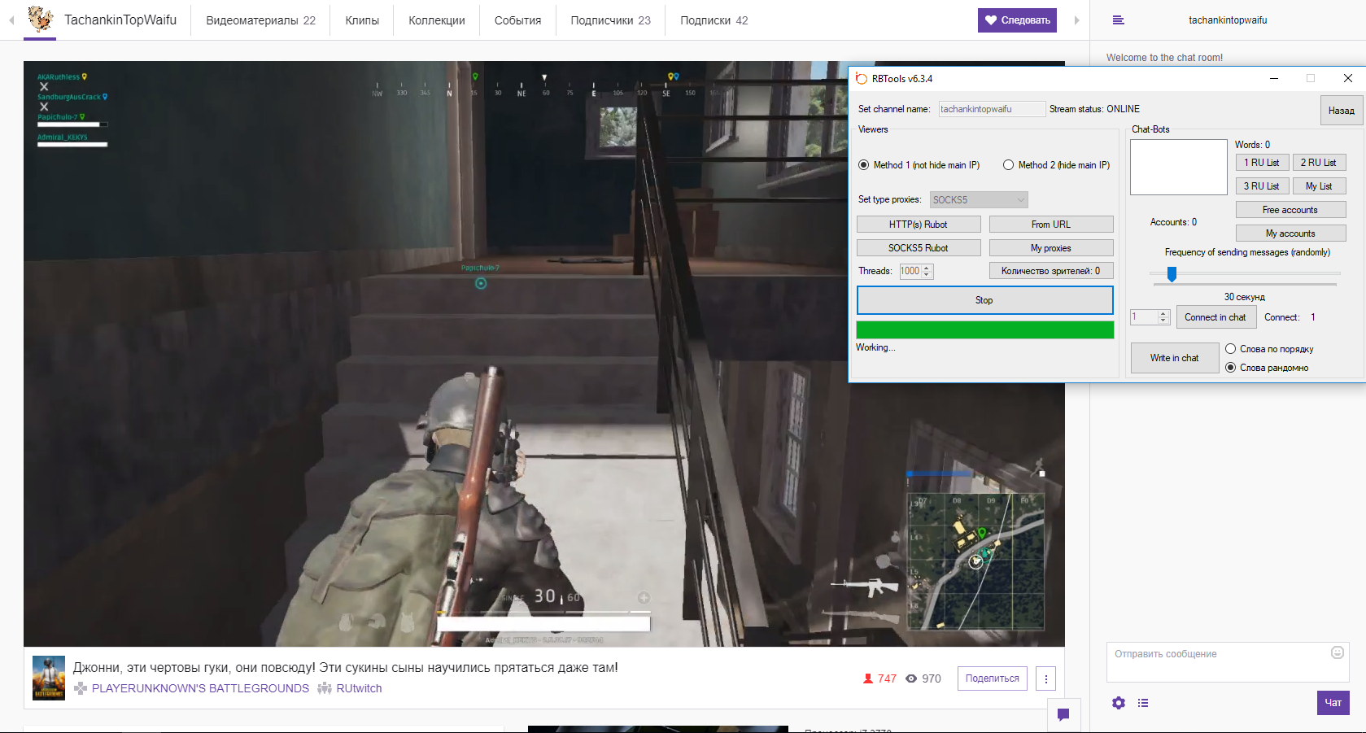Open the three-dot stream options menu
The width and height of the screenshot is (1366, 733).
tap(1045, 678)
